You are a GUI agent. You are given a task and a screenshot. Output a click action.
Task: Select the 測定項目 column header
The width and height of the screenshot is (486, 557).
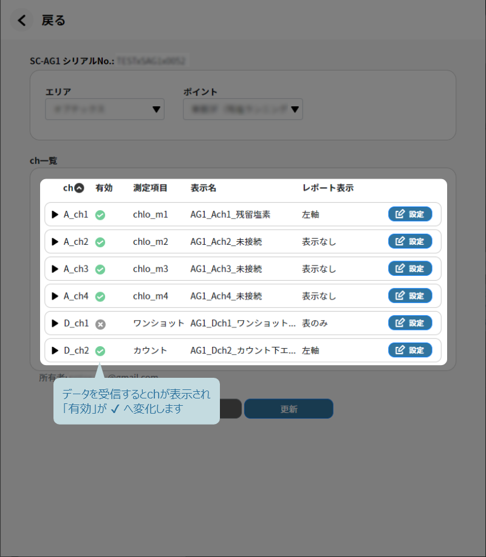click(x=150, y=188)
